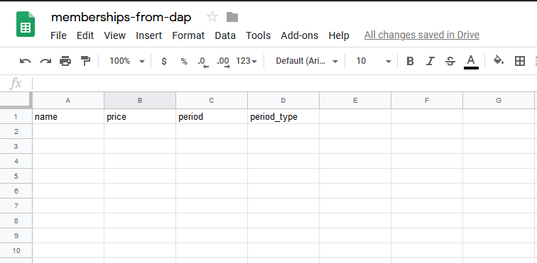The width and height of the screenshot is (537, 263).
Task: Decrease decimal places
Action: coord(203,62)
